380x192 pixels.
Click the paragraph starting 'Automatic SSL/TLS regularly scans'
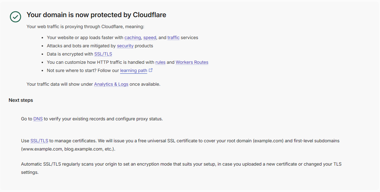(x=181, y=168)
